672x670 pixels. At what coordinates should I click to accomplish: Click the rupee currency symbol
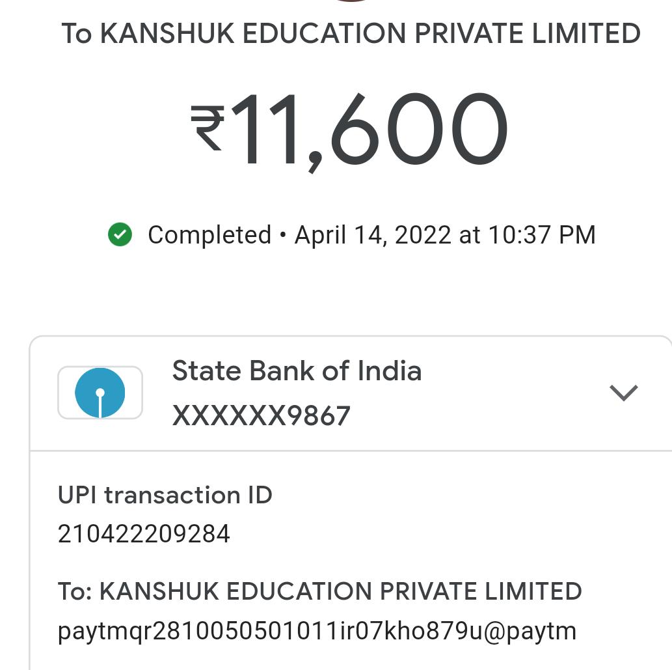(208, 128)
